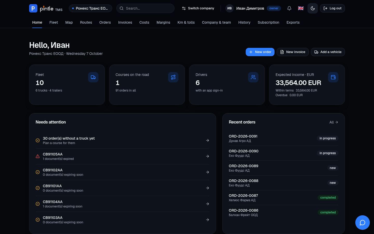Focus the Search field
This screenshot has height=234, width=374.
[145, 8]
